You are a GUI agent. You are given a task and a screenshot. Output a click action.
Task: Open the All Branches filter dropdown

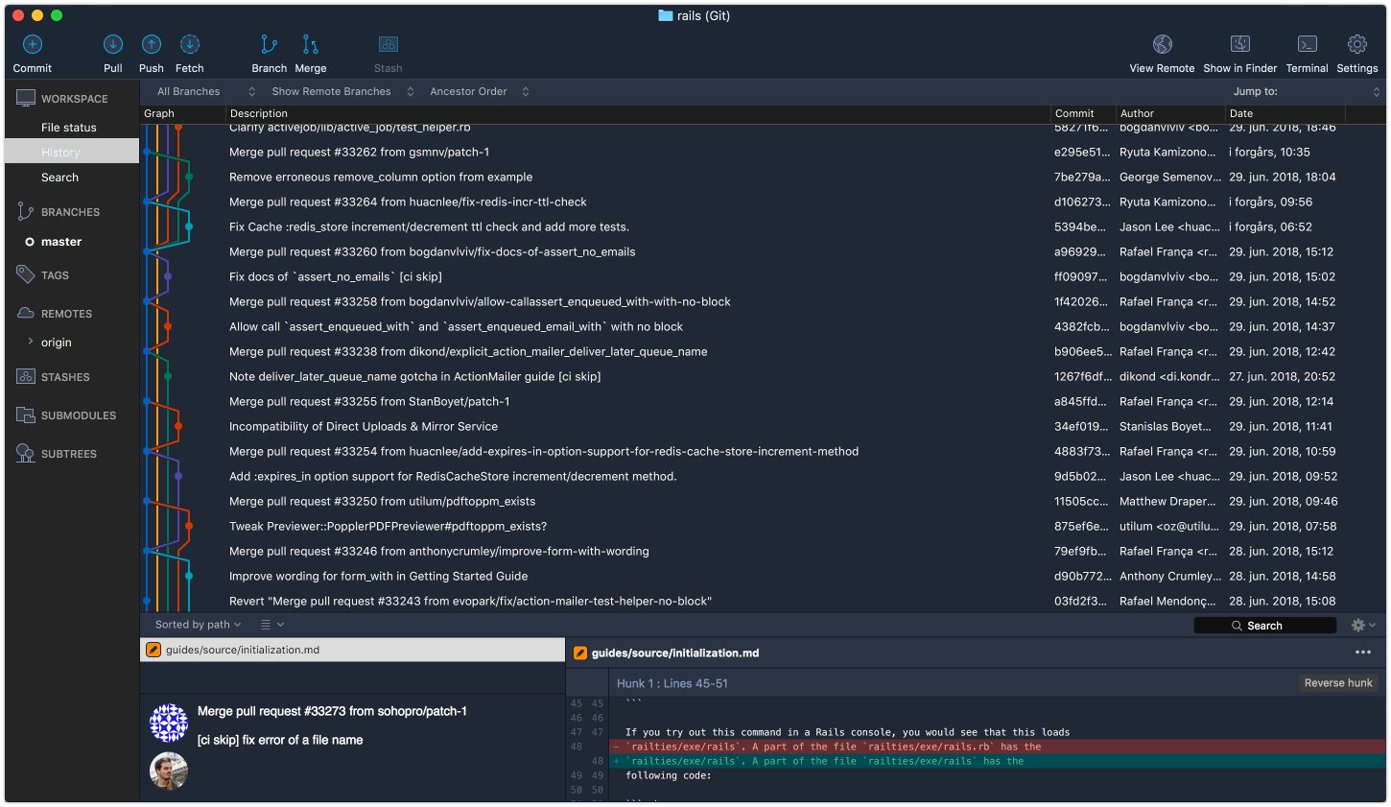[x=206, y=92]
